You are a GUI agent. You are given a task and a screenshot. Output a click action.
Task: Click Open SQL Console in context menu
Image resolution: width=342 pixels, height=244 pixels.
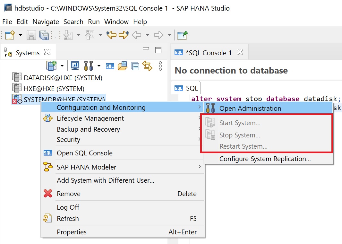tap(84, 153)
